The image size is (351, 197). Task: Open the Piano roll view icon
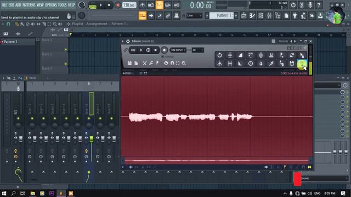tap(252, 15)
